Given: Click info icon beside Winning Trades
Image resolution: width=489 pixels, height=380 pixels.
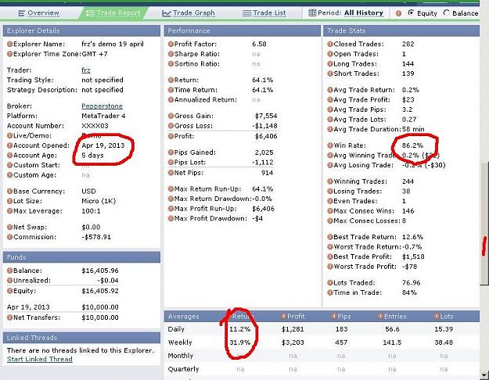Looking at the screenshot, I should click(x=330, y=181).
